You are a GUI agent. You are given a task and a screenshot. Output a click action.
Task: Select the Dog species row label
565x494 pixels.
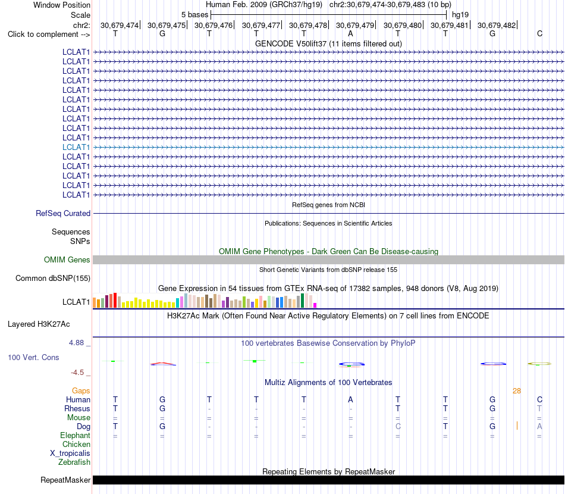(83, 426)
